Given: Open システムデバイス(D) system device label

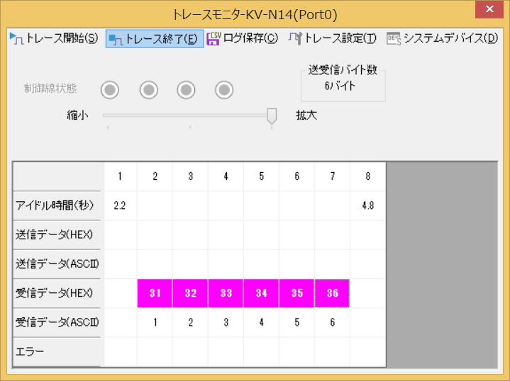Looking at the screenshot, I should (451, 38).
